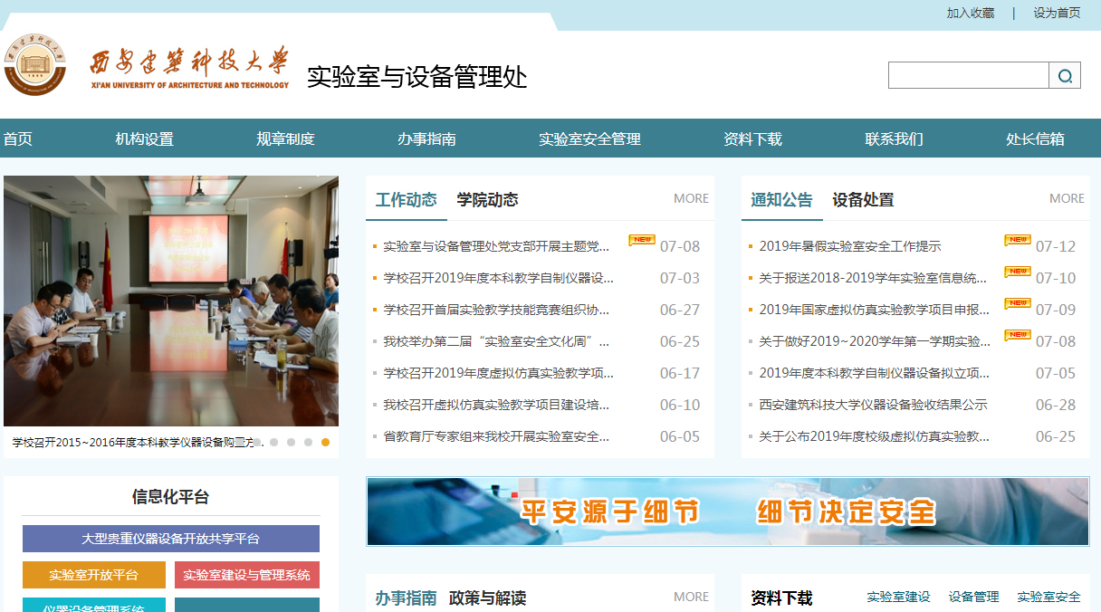This screenshot has height=612, width=1101.
Task: Select the active orange carousel dot
Action: 325,443
